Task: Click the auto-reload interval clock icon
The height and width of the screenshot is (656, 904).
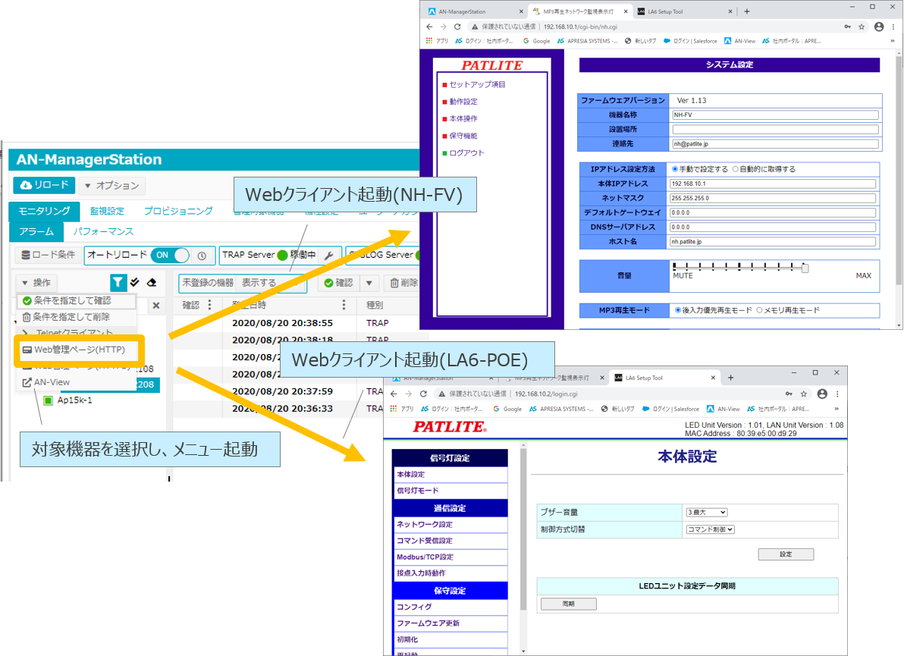Action: click(x=202, y=256)
